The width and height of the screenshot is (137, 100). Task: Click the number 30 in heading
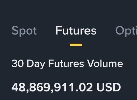click(18, 63)
